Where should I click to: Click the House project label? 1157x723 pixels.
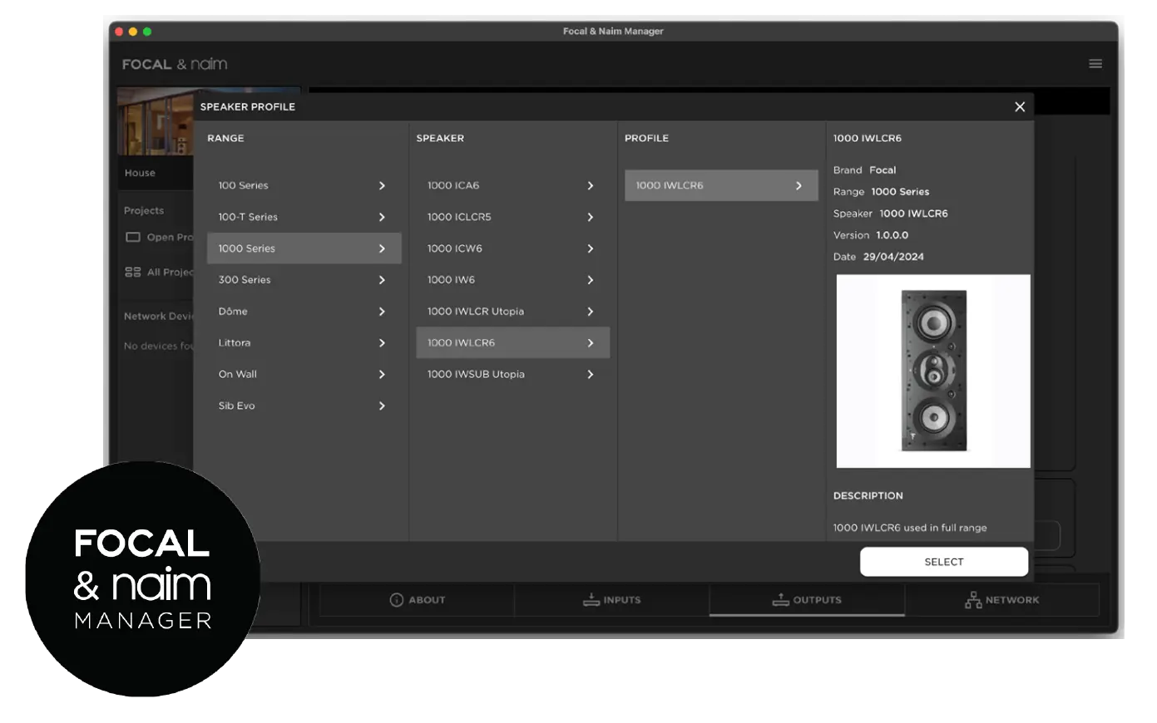[x=140, y=173]
